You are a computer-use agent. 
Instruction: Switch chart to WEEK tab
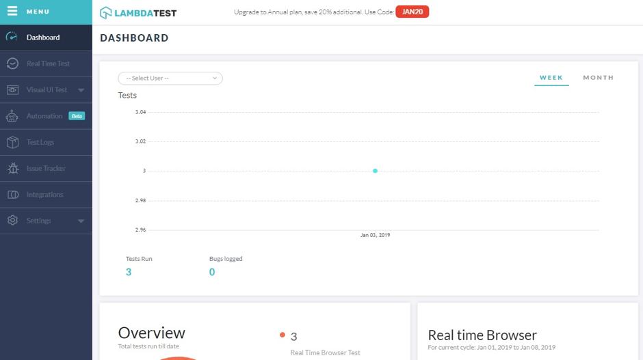pos(551,77)
